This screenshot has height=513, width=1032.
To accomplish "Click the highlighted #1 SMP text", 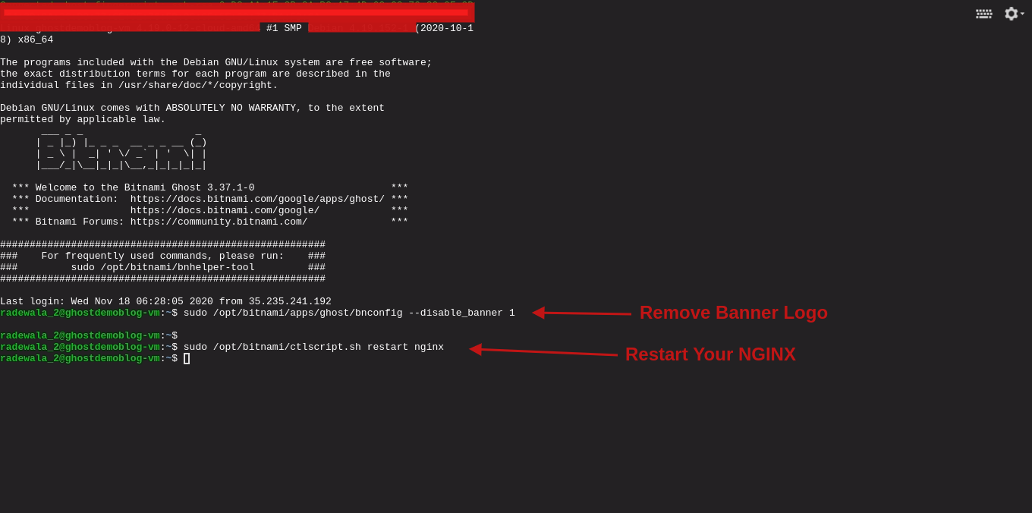I will [284, 27].
